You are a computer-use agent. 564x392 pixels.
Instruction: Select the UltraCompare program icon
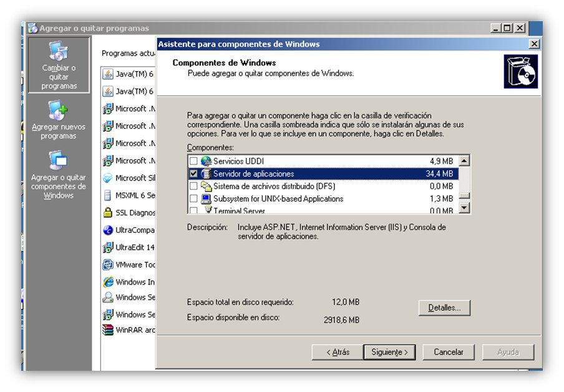click(108, 230)
